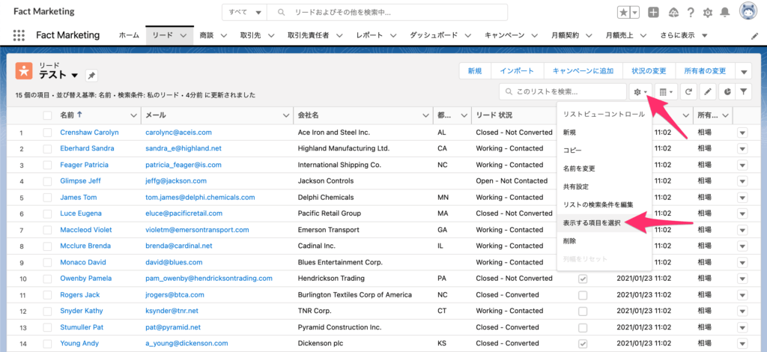Open the filter funnel icon
The image size is (767, 352).
click(x=744, y=91)
